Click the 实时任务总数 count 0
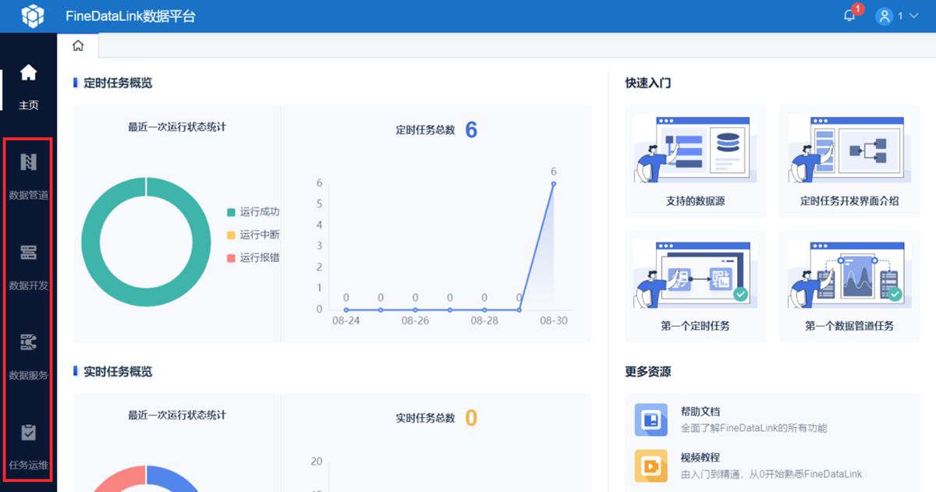Viewport: 936px width, 492px height. click(471, 418)
